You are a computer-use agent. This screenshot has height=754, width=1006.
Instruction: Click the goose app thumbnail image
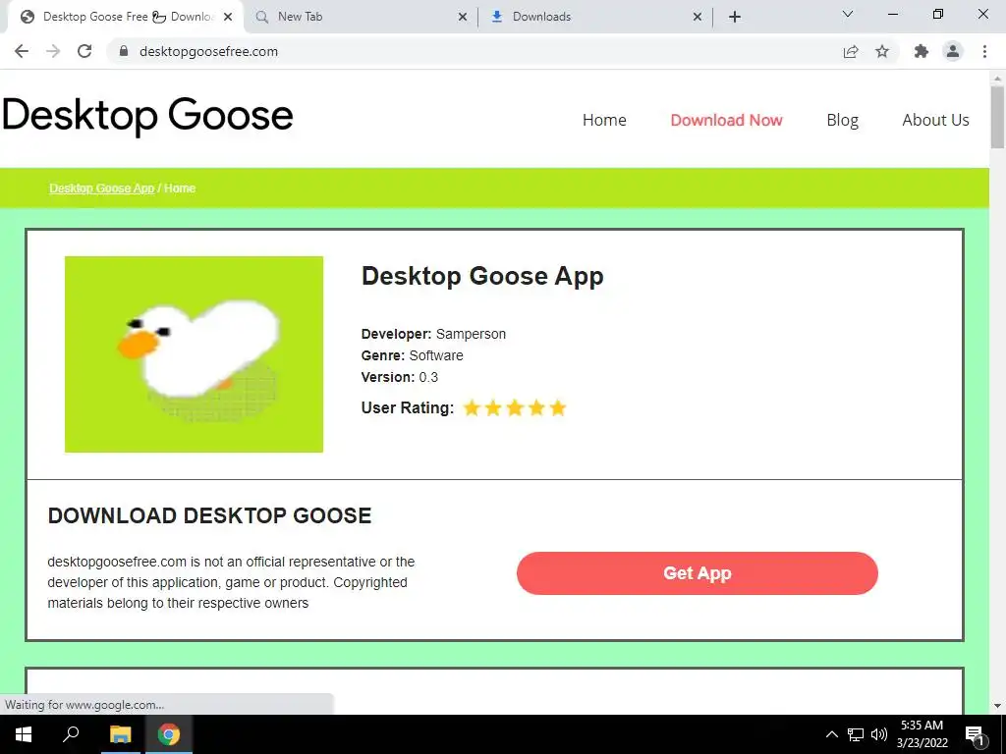(x=194, y=353)
